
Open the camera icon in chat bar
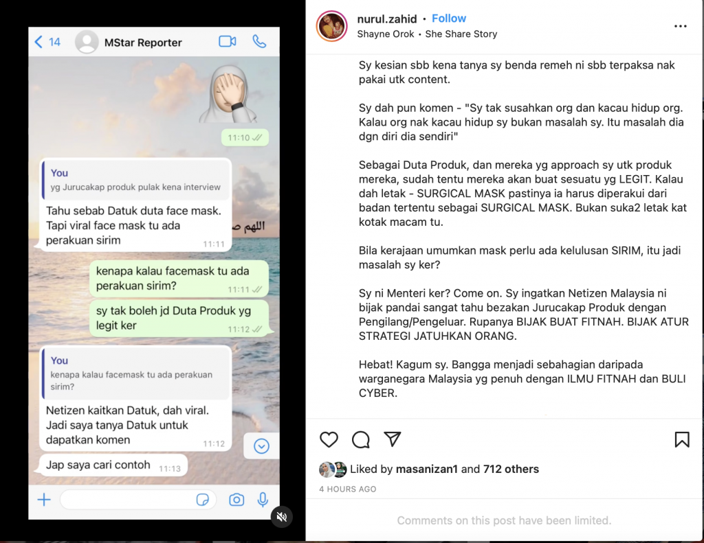click(x=236, y=500)
